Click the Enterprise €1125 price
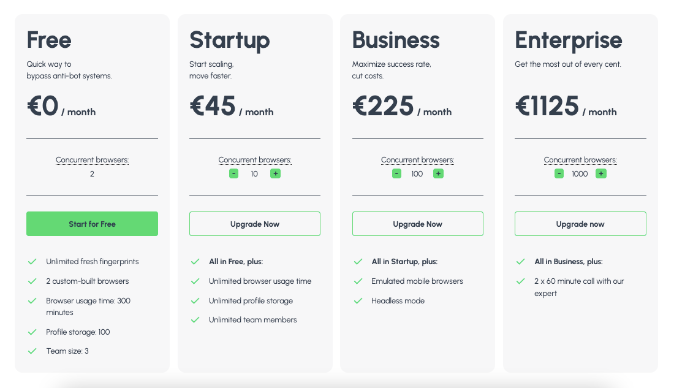Image resolution: width=674 pixels, height=388 pixels. tap(547, 106)
